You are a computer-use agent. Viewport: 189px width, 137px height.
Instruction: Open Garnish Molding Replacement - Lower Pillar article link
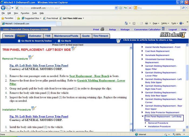pos(101,81)
